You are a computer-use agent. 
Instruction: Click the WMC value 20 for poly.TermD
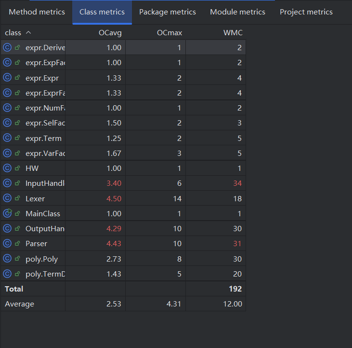pos(237,274)
